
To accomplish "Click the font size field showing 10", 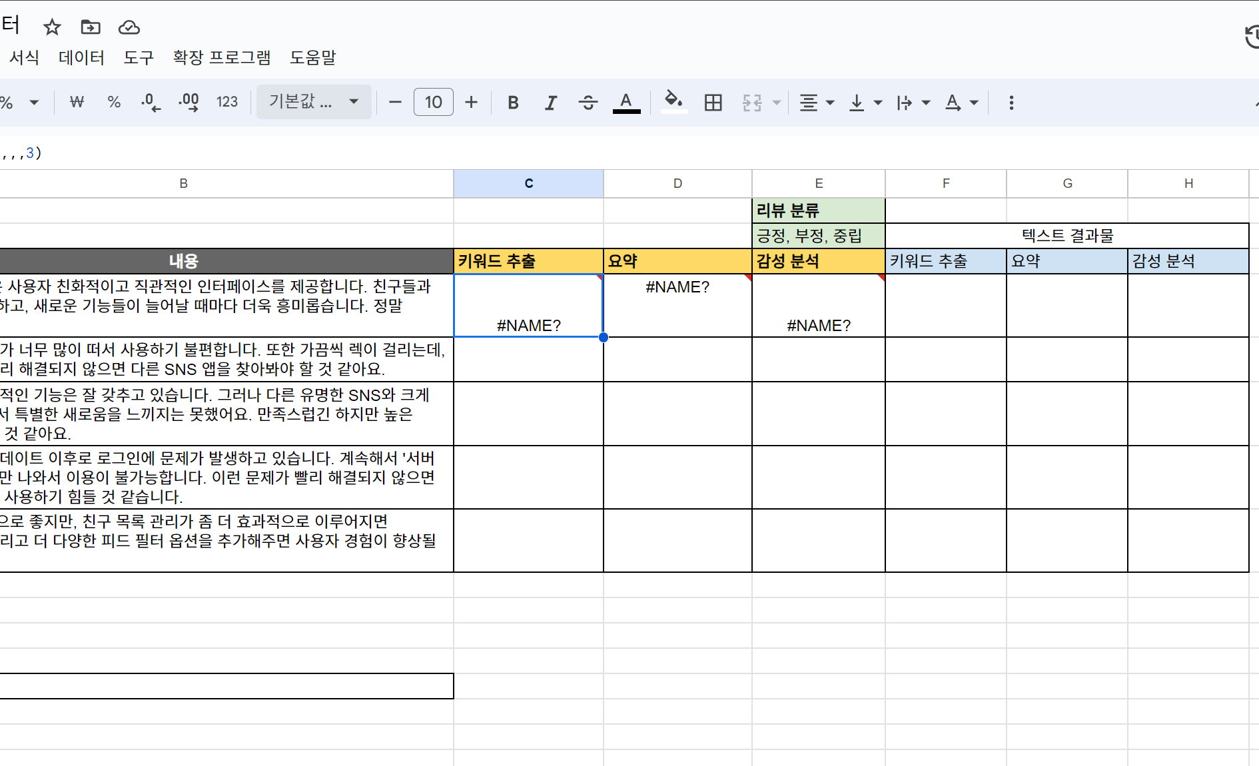I will coord(434,103).
